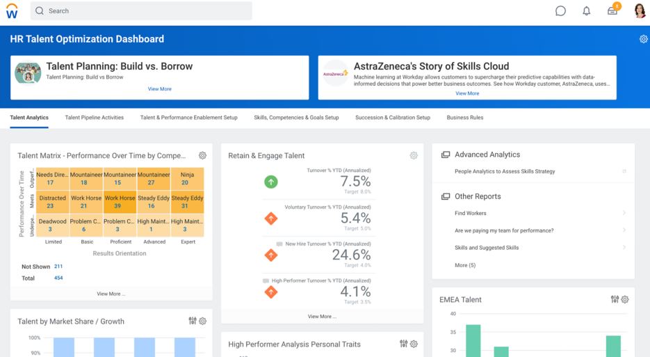The width and height of the screenshot is (650, 357).
Task: Open Skills, Competencies & Goals Setup tab
Action: pos(296,118)
